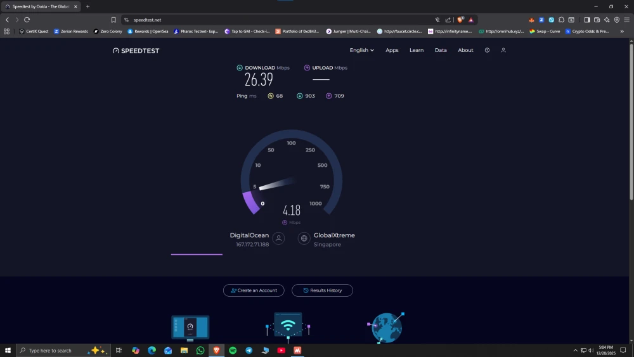Click the person icon beside DigitalOcean

pyautogui.click(x=279, y=238)
